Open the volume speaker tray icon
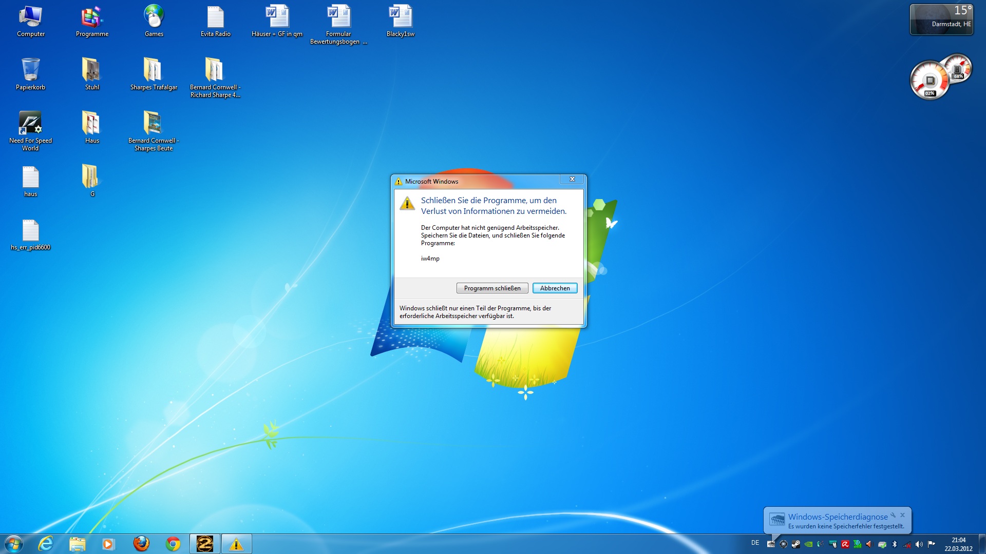This screenshot has width=986, height=554. 919,544
